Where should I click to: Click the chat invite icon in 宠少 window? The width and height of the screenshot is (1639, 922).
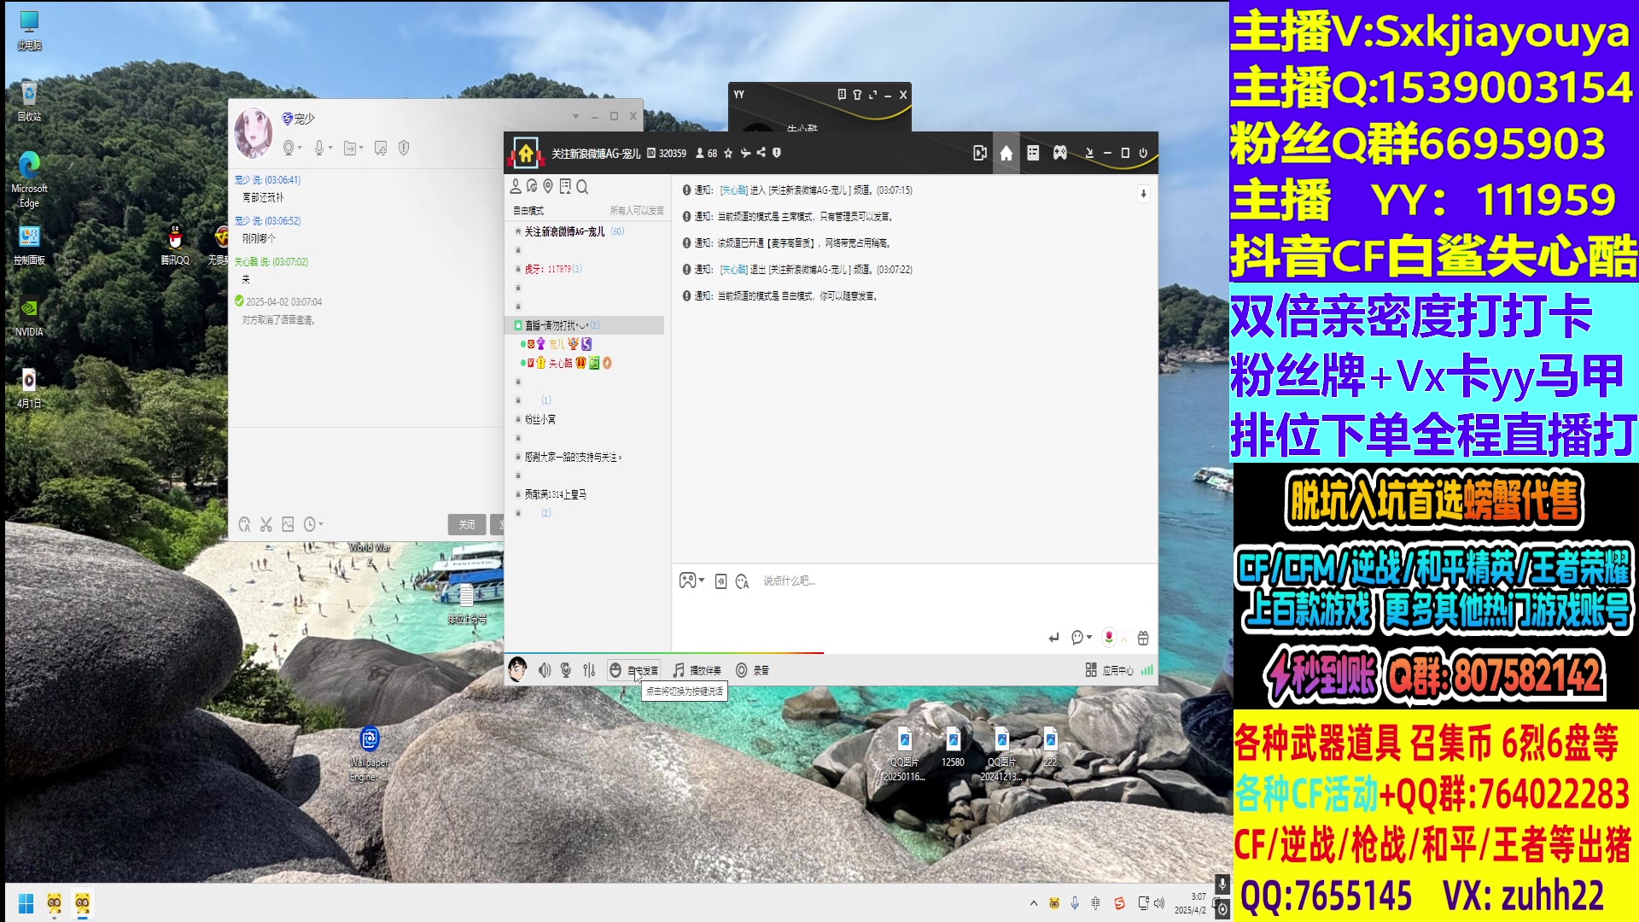click(x=381, y=149)
